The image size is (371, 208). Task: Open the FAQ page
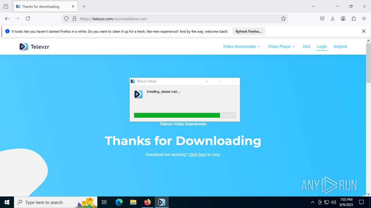pos(307,47)
